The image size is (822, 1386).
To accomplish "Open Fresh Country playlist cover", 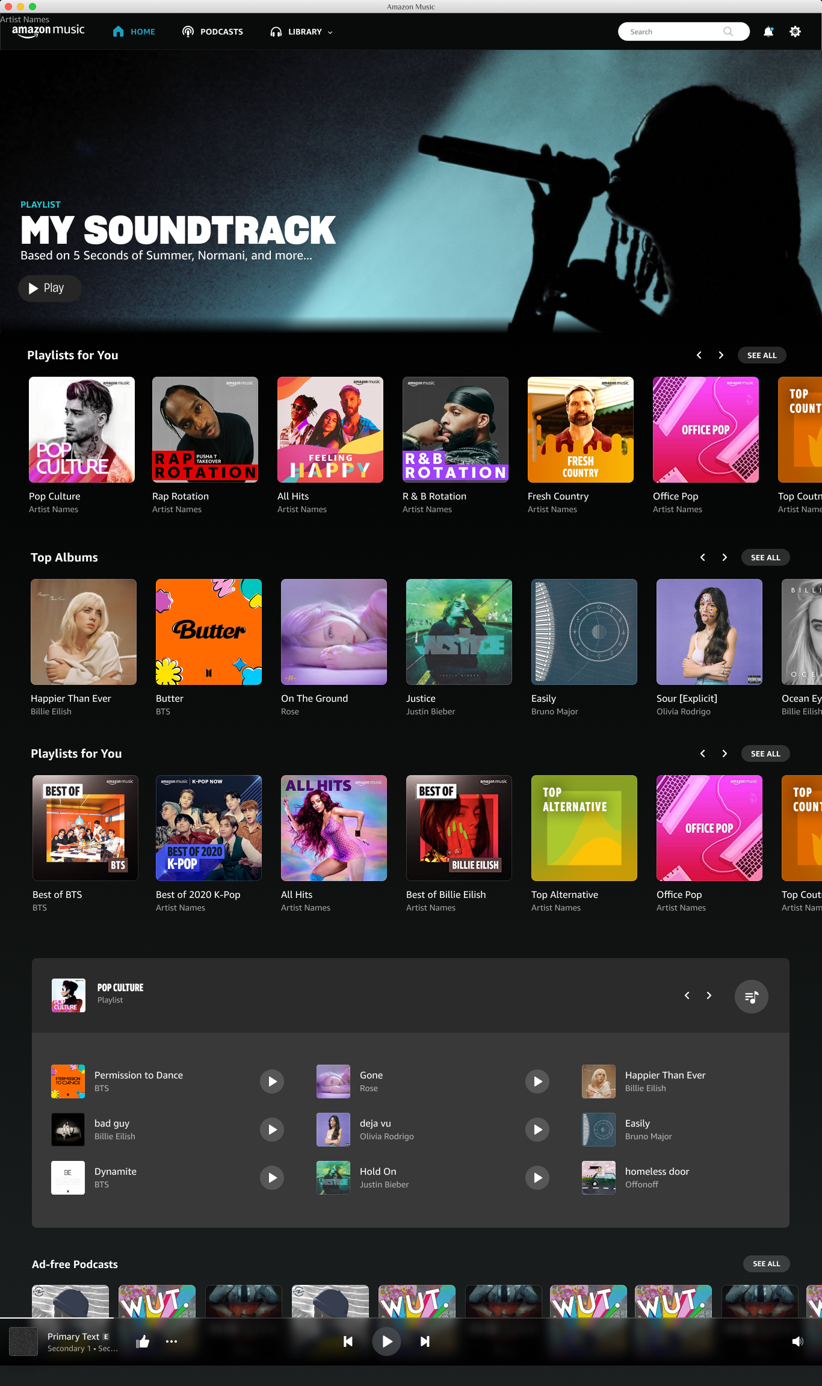I will click(581, 430).
